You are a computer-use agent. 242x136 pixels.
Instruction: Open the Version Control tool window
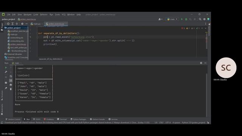point(13,119)
